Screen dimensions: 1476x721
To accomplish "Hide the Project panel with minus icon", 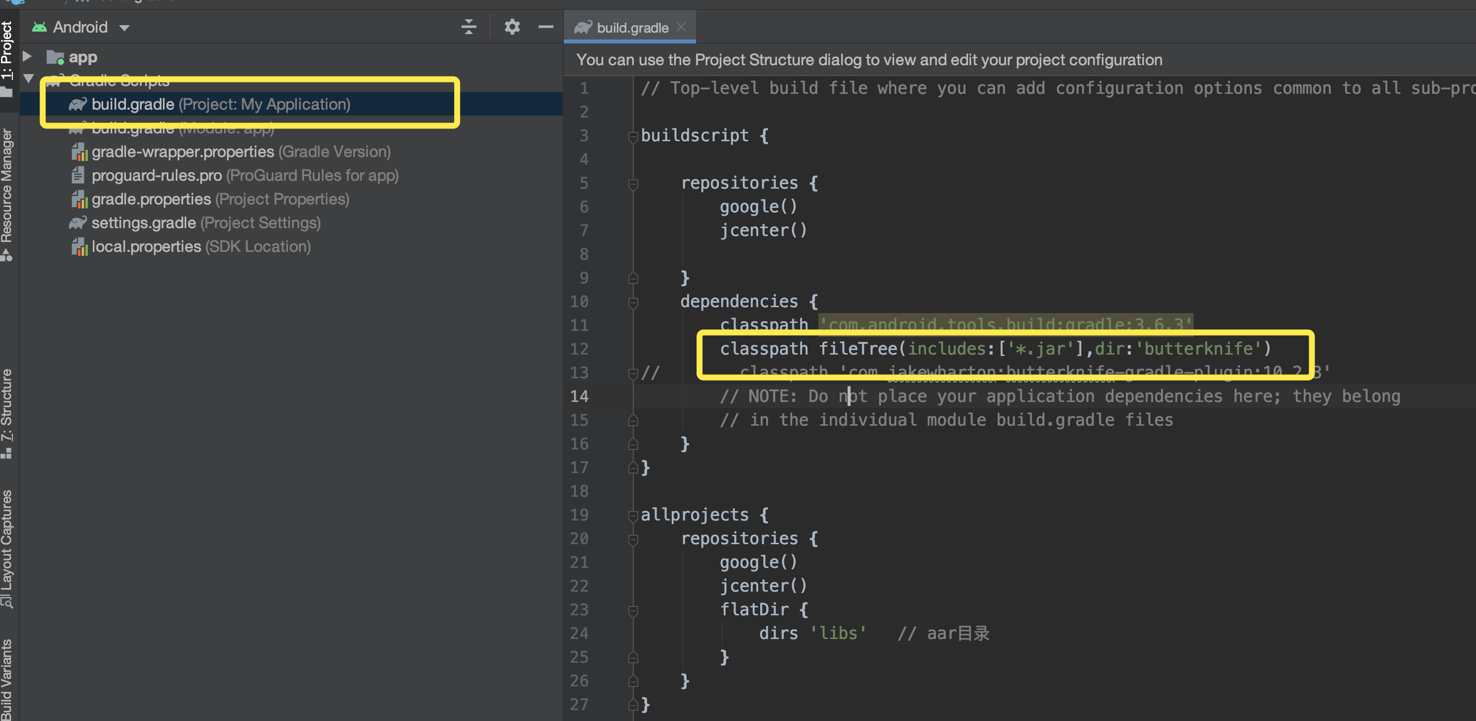I will pyautogui.click(x=545, y=26).
